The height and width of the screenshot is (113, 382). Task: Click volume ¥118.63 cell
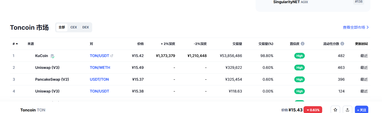(x=235, y=91)
